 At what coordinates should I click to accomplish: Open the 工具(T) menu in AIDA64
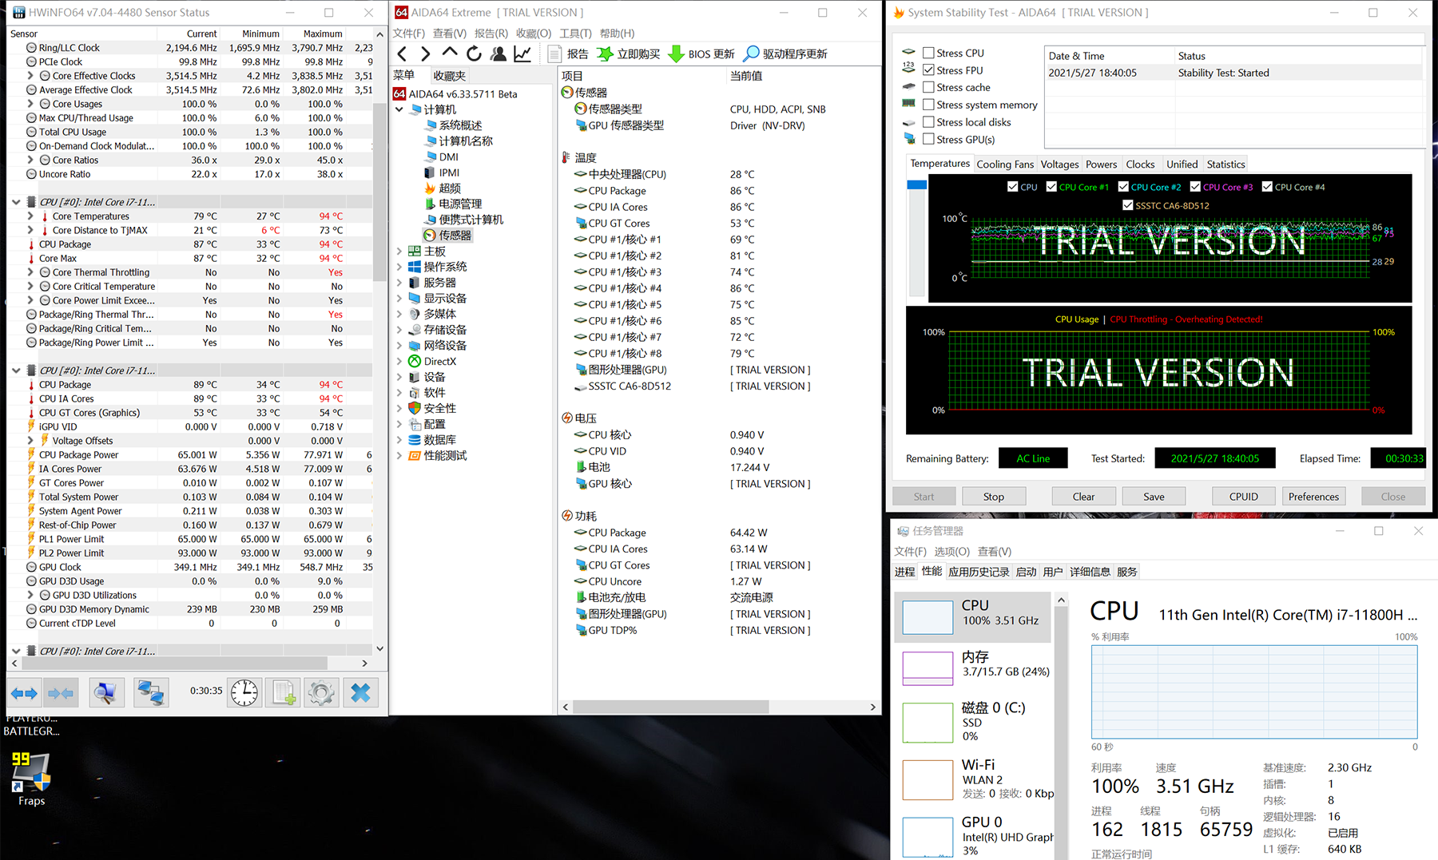point(575,33)
